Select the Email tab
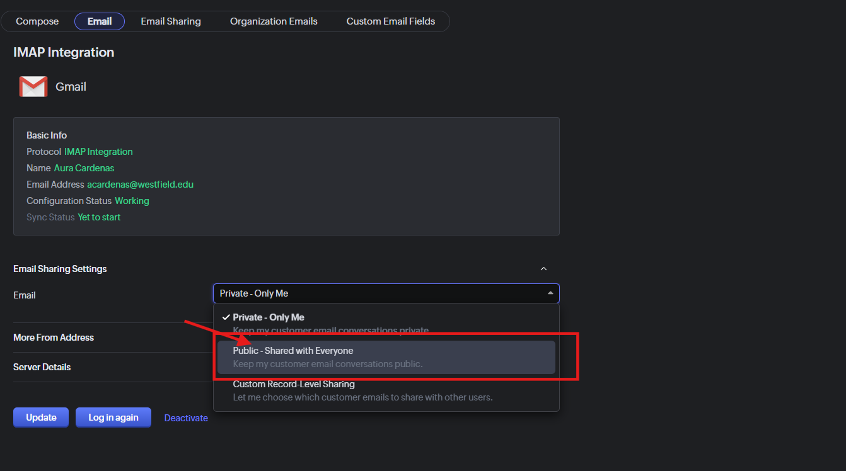Viewport: 846px width, 471px height. click(100, 21)
